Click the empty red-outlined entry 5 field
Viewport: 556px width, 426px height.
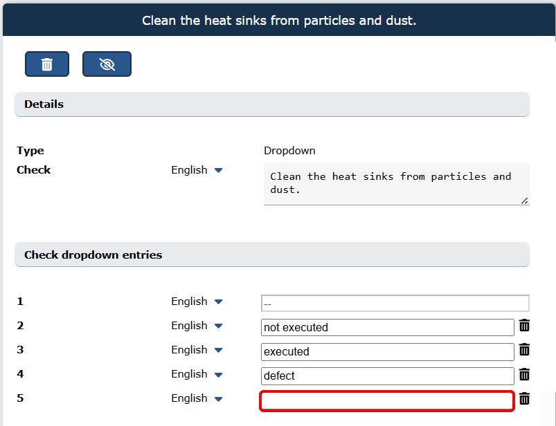coord(387,401)
